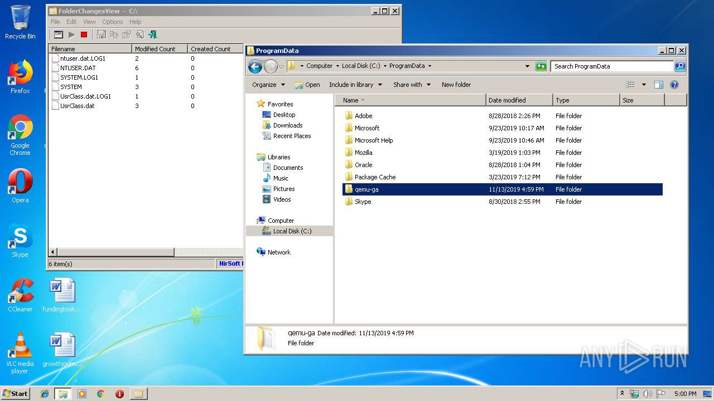Show hidden tray icons arrow
714x401 pixels.
[623, 394]
